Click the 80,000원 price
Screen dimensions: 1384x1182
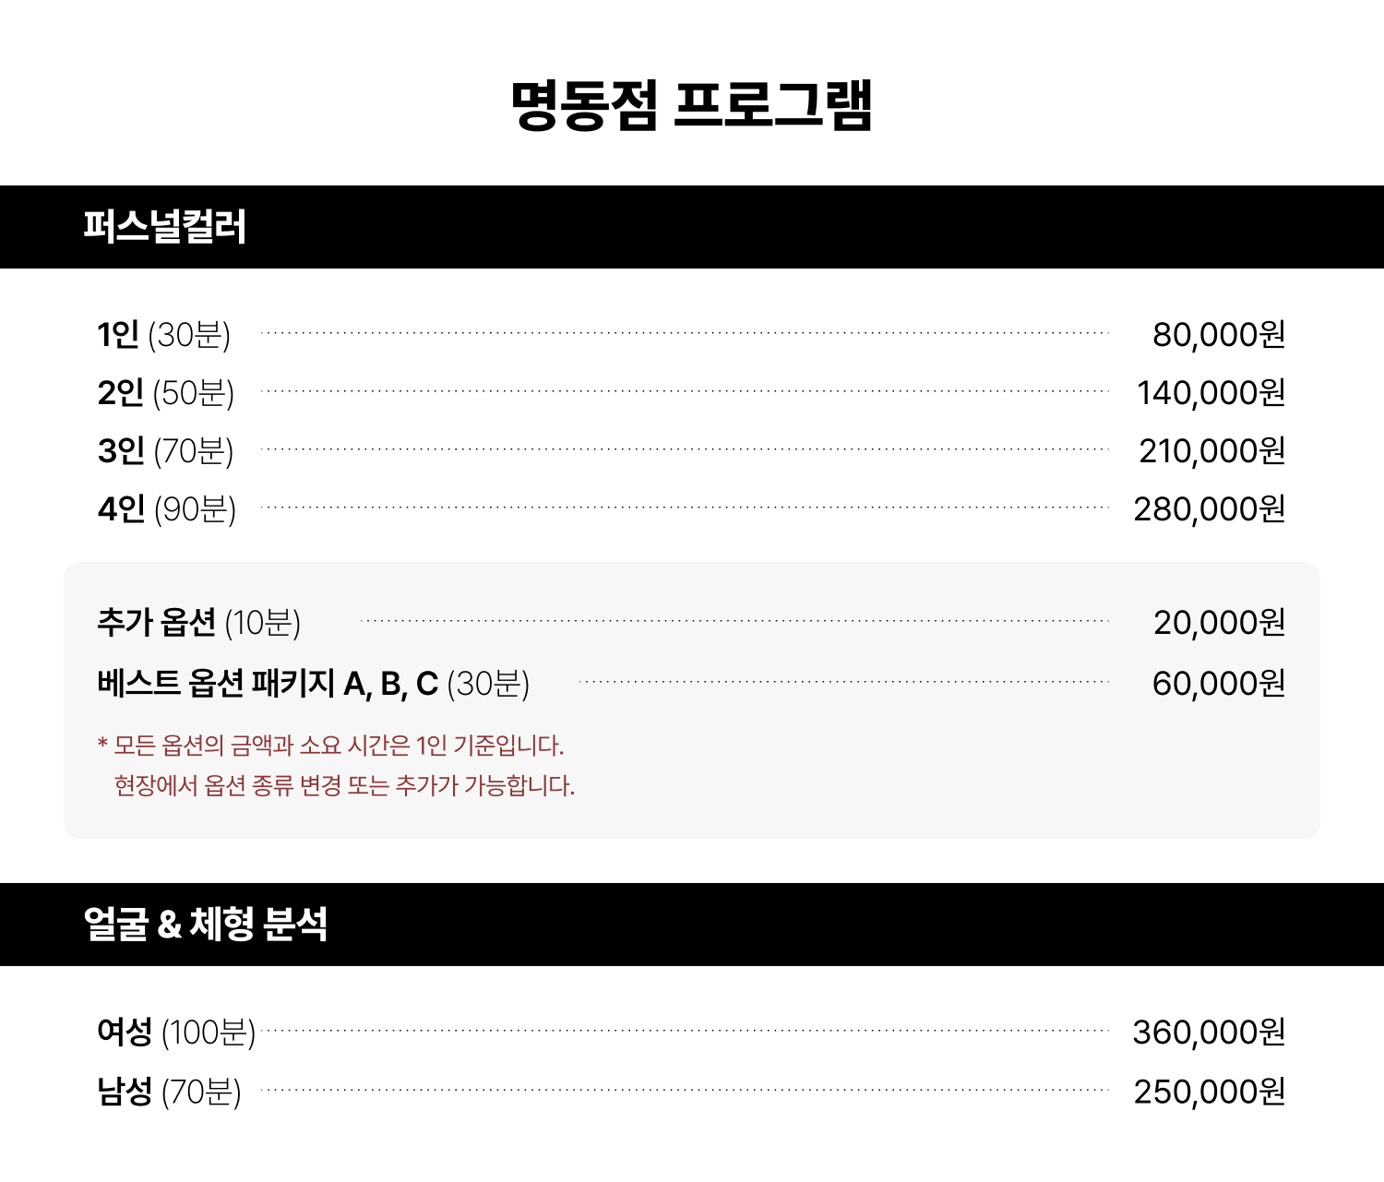point(1218,334)
